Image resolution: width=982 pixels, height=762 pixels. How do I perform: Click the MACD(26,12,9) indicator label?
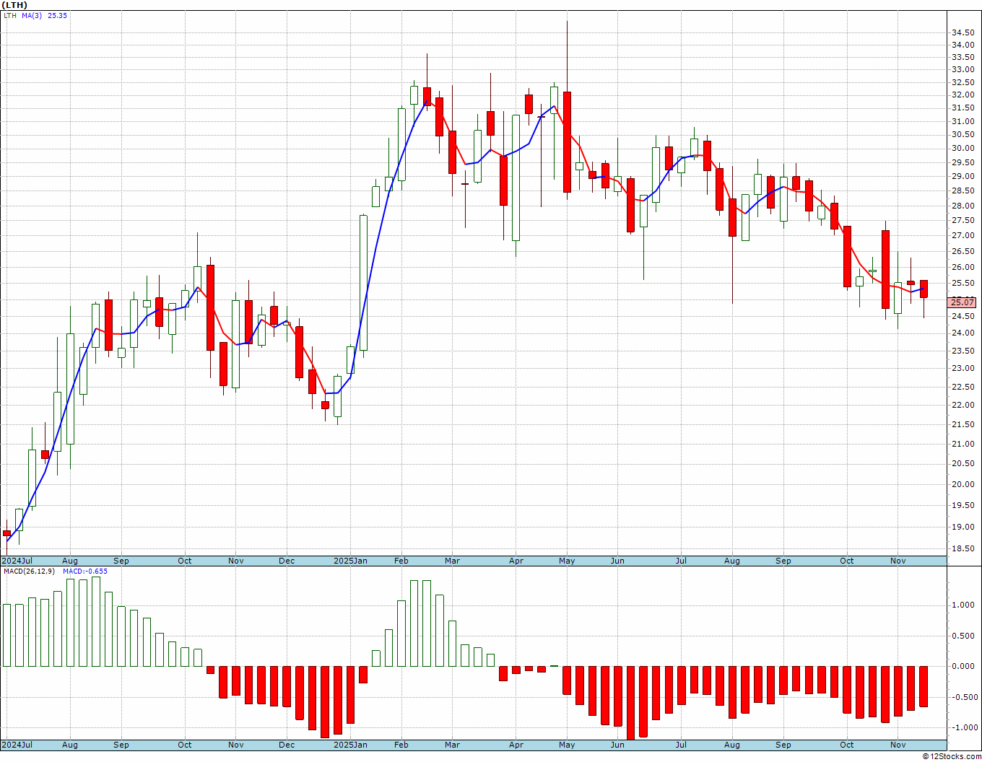tap(30, 571)
